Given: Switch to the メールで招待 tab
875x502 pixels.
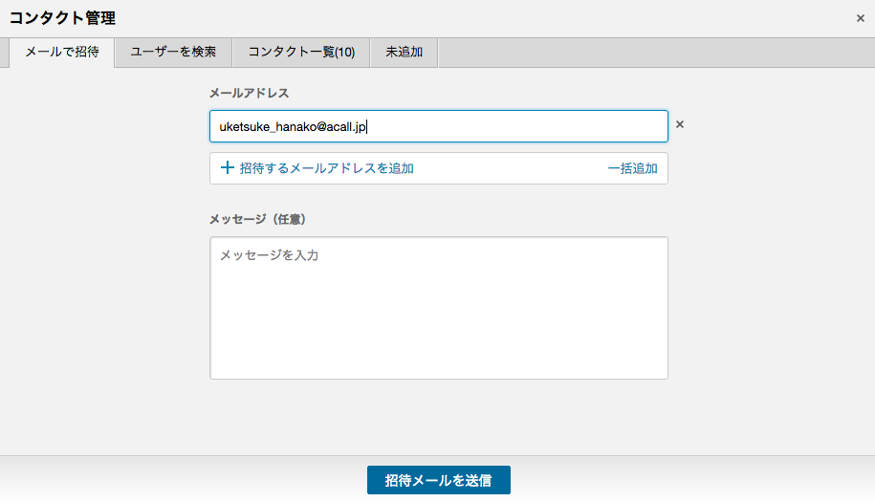Looking at the screenshot, I should click(x=62, y=53).
